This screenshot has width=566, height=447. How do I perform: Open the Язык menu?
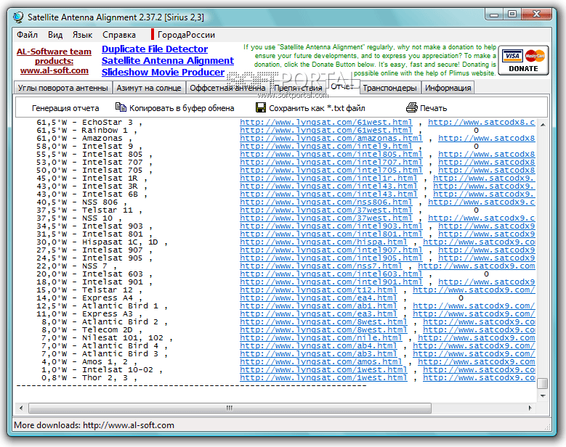pyautogui.click(x=82, y=35)
